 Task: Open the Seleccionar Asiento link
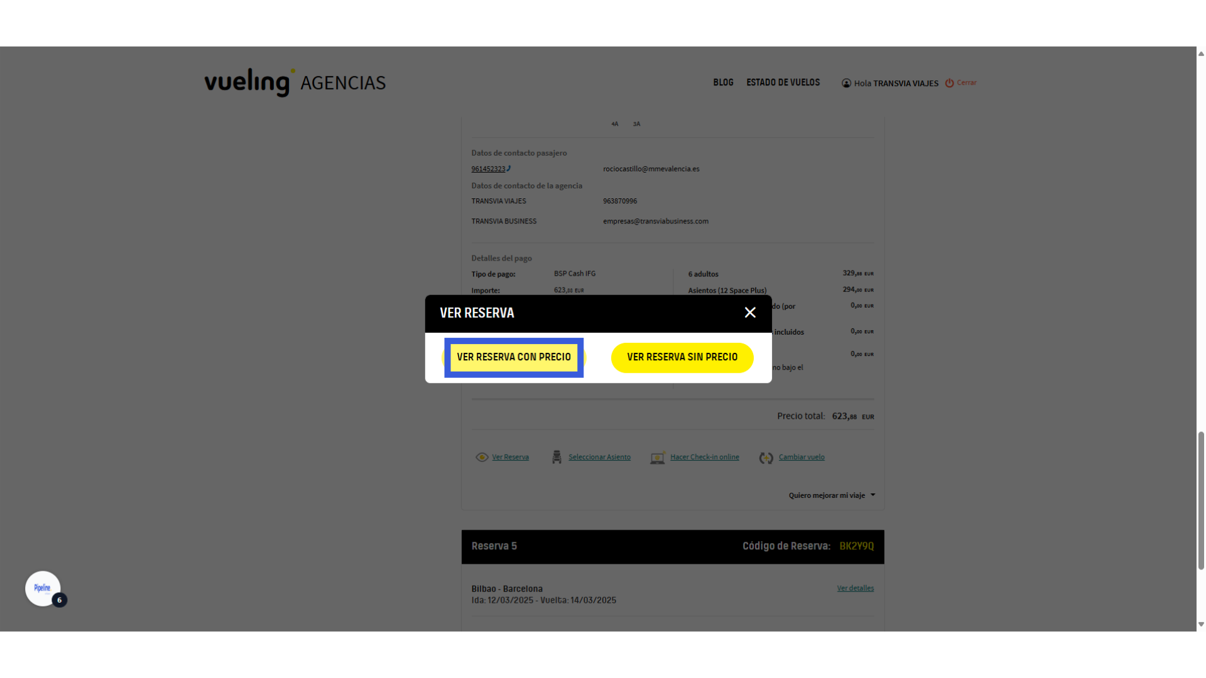coord(599,457)
